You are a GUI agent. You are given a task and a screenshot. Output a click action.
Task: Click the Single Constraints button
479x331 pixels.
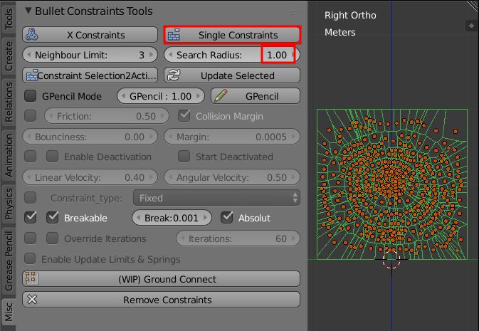tap(232, 35)
